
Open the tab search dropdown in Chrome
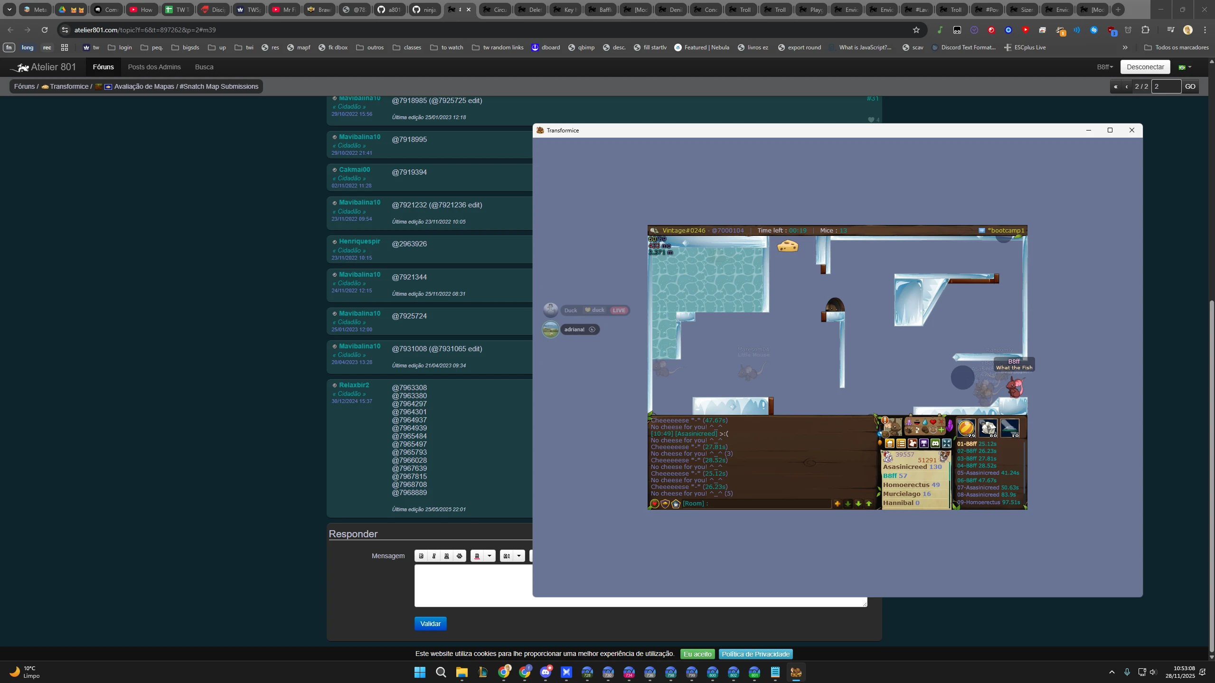coord(9,9)
